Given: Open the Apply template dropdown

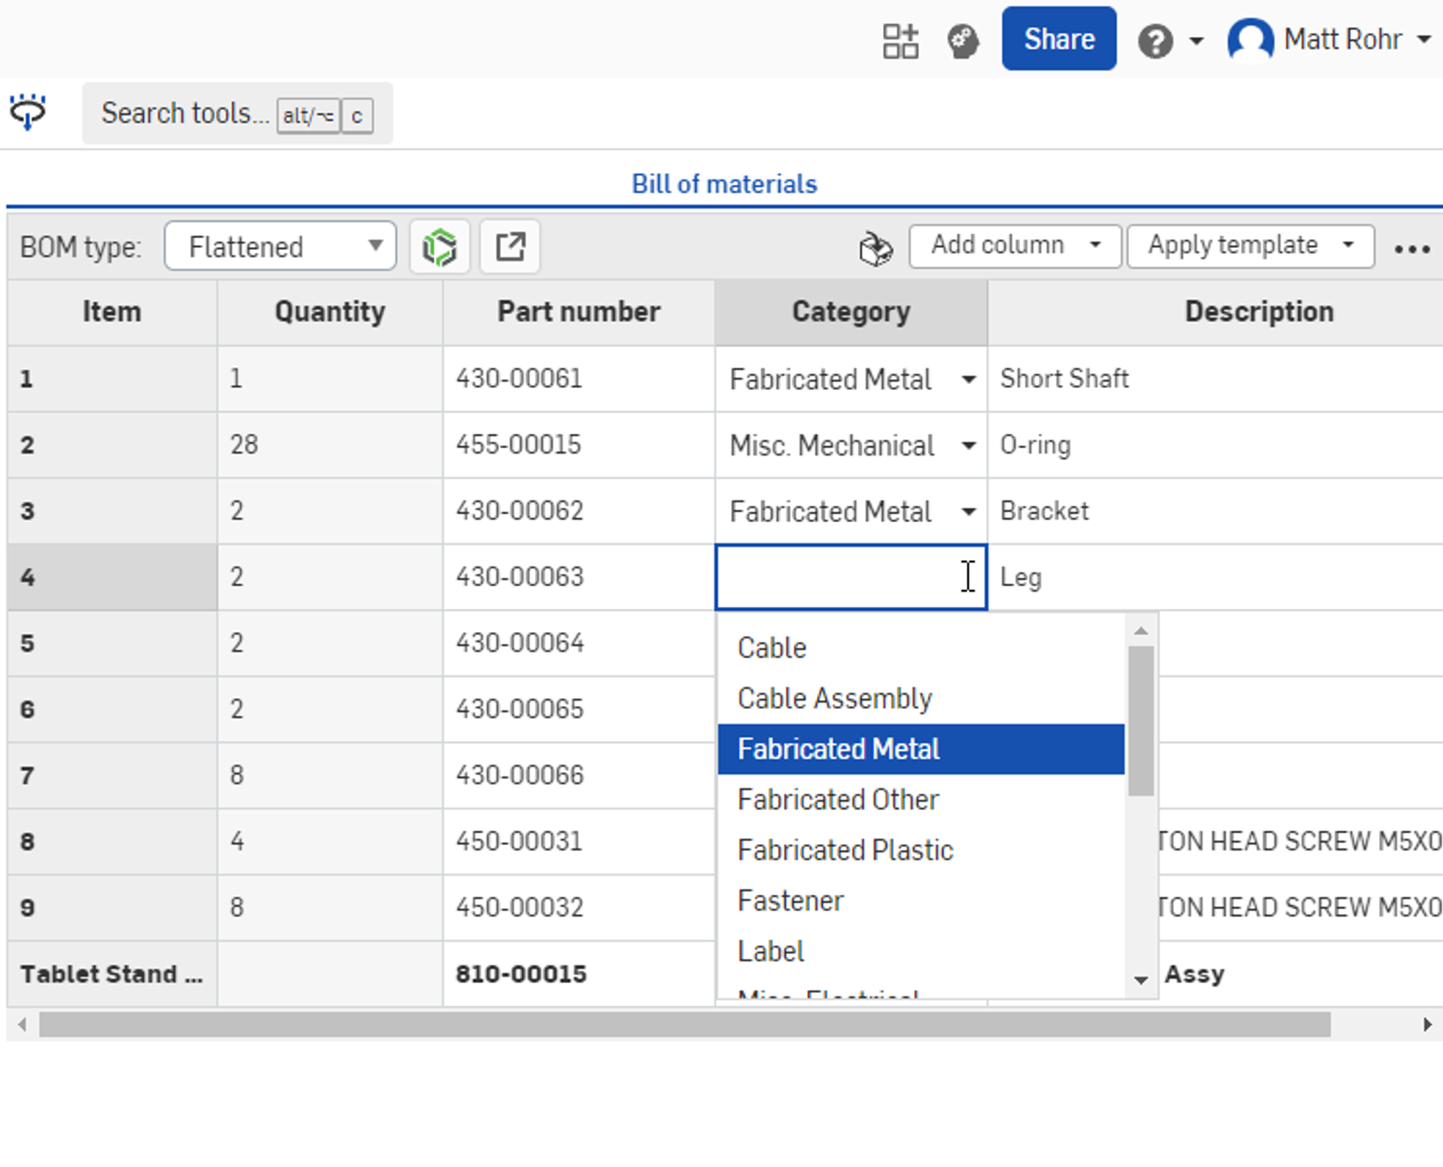Looking at the screenshot, I should pos(1250,245).
